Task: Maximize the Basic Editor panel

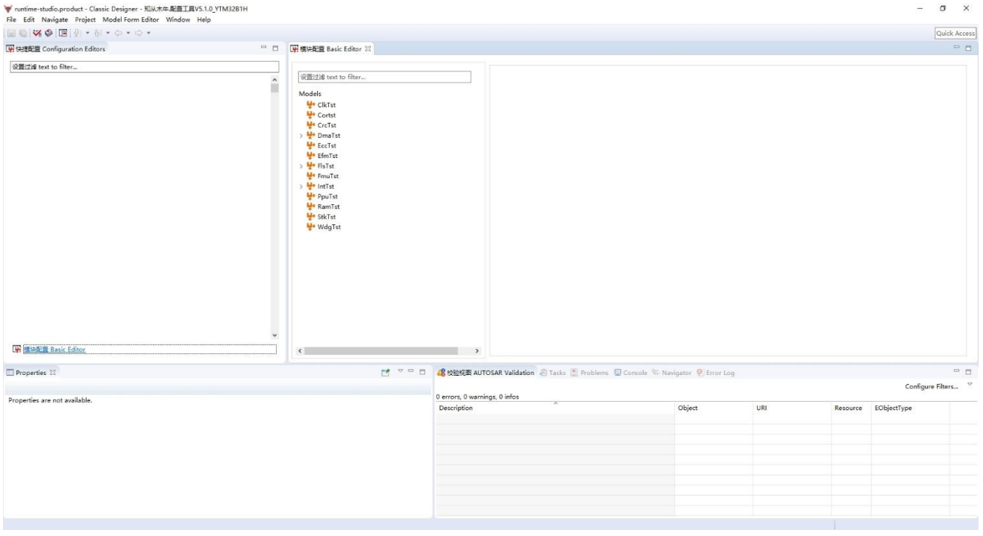Action: click(x=968, y=49)
